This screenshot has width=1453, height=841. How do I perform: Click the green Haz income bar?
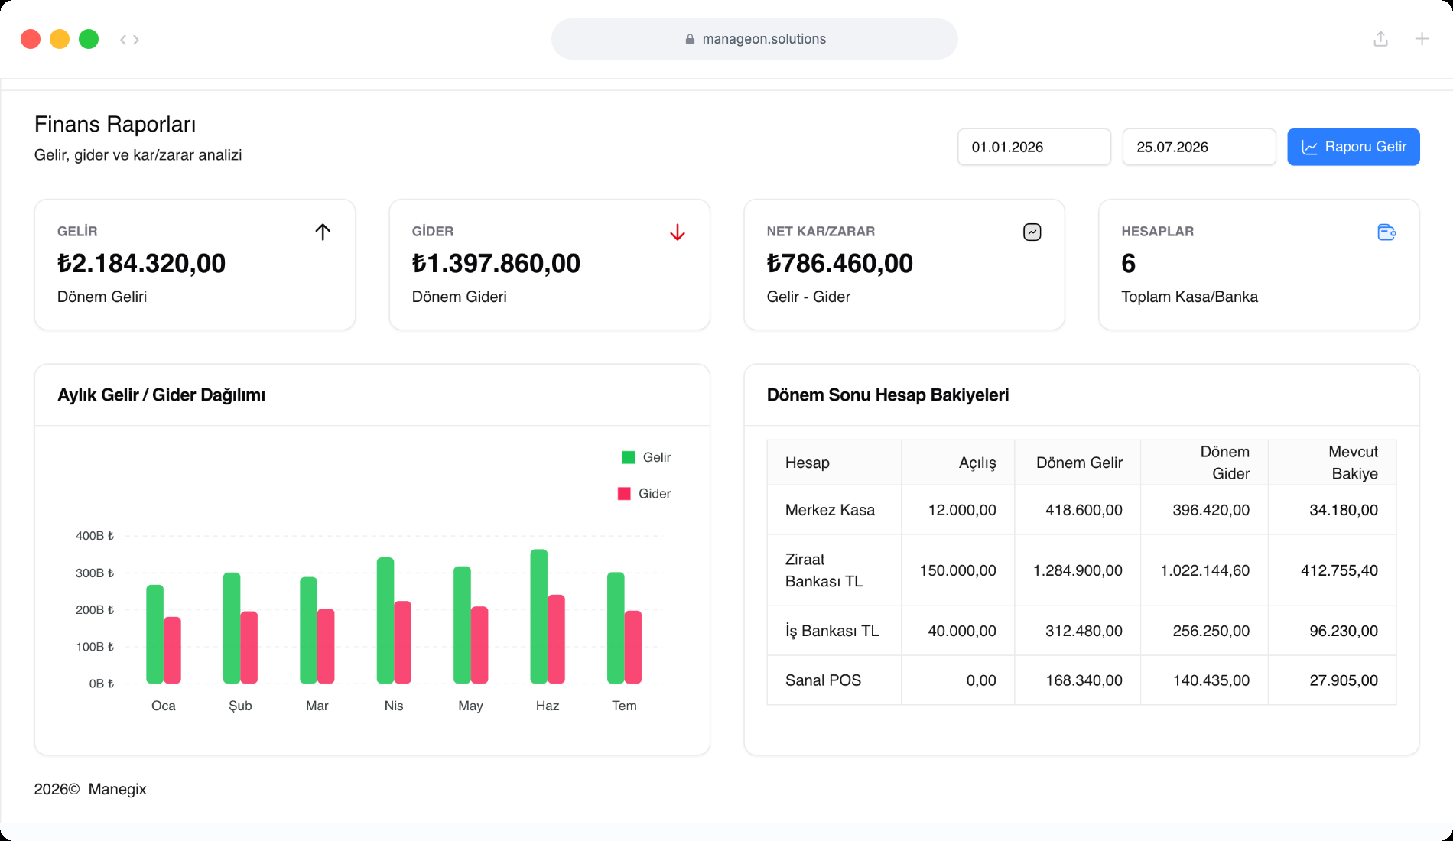pyautogui.click(x=539, y=616)
